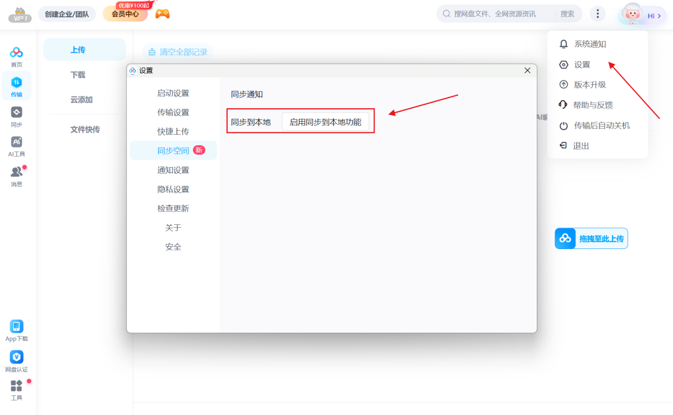The width and height of the screenshot is (673, 415).
Task: Click the App下载 icon
Action: pos(17,326)
